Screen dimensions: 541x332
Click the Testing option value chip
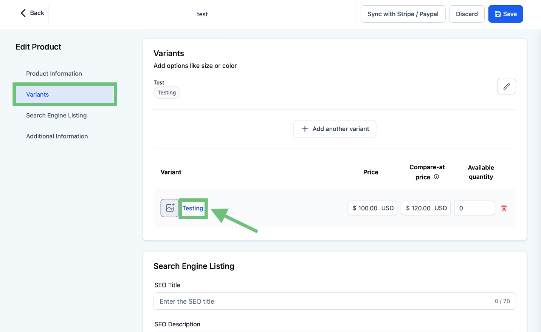click(x=167, y=93)
